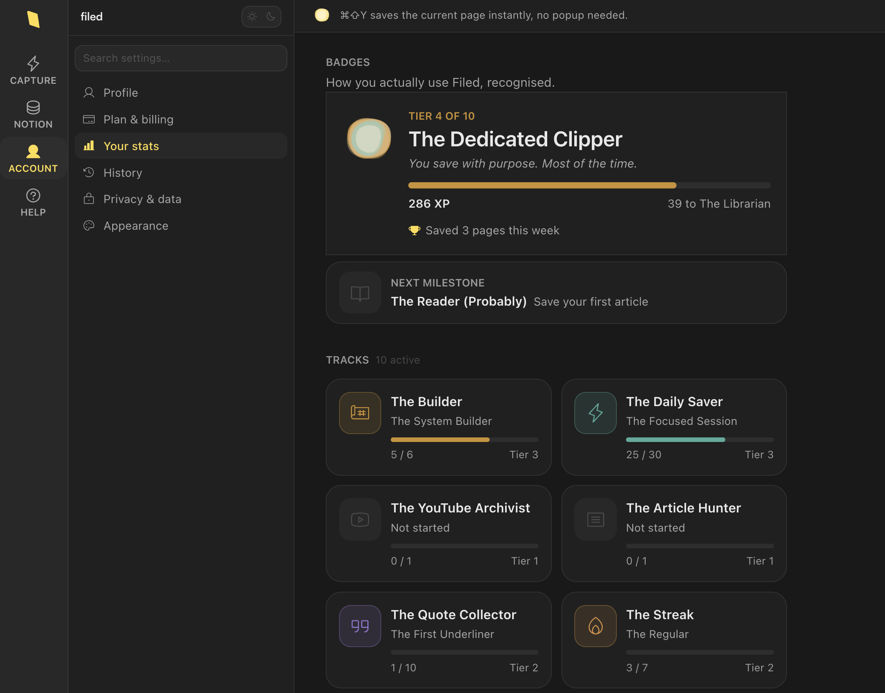The height and width of the screenshot is (693, 885).
Task: Click The Builder track title
Action: tap(426, 402)
